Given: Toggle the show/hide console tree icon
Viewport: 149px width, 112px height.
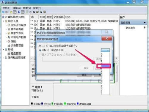Looking at the screenshot, I should pos(15,12).
